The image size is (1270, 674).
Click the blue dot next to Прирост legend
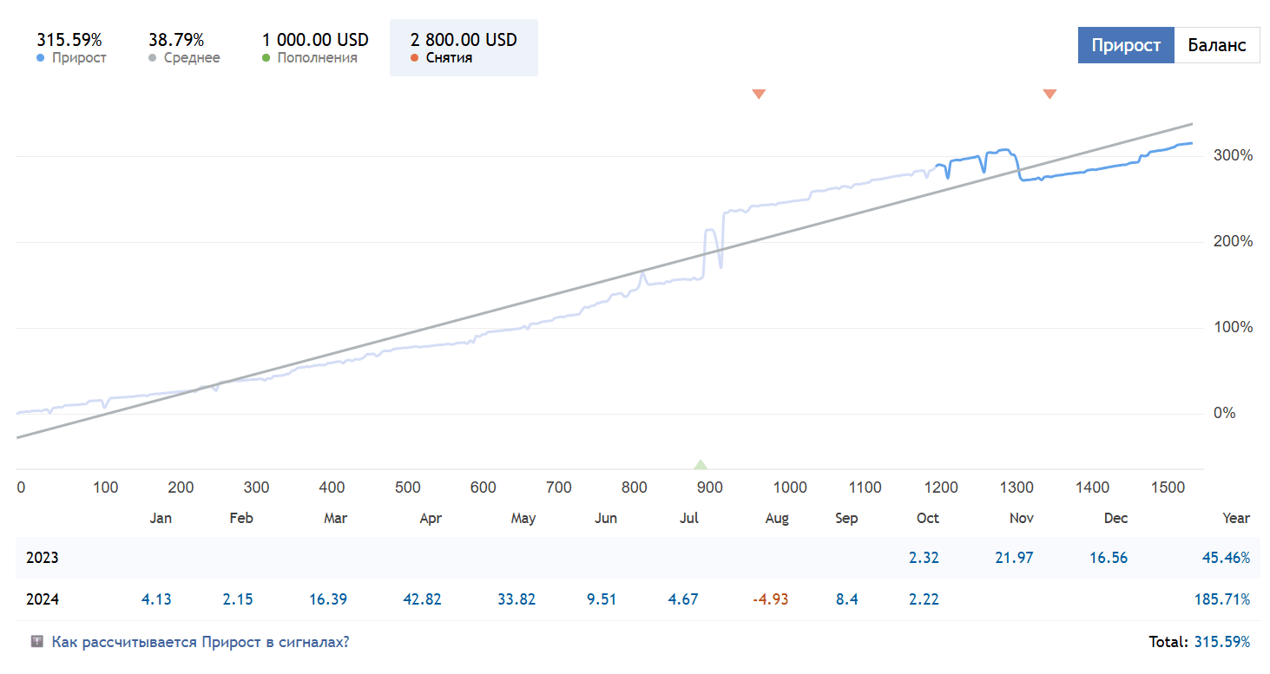tap(41, 58)
